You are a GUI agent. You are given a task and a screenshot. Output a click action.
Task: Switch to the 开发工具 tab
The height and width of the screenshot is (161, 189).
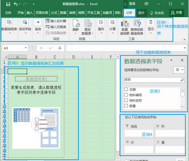click(x=93, y=13)
